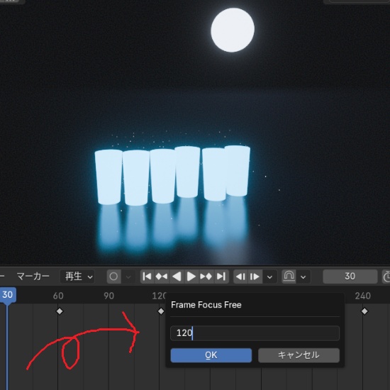Jump to the previous keyframe
The width and height of the screenshot is (390, 390).
(x=162, y=277)
